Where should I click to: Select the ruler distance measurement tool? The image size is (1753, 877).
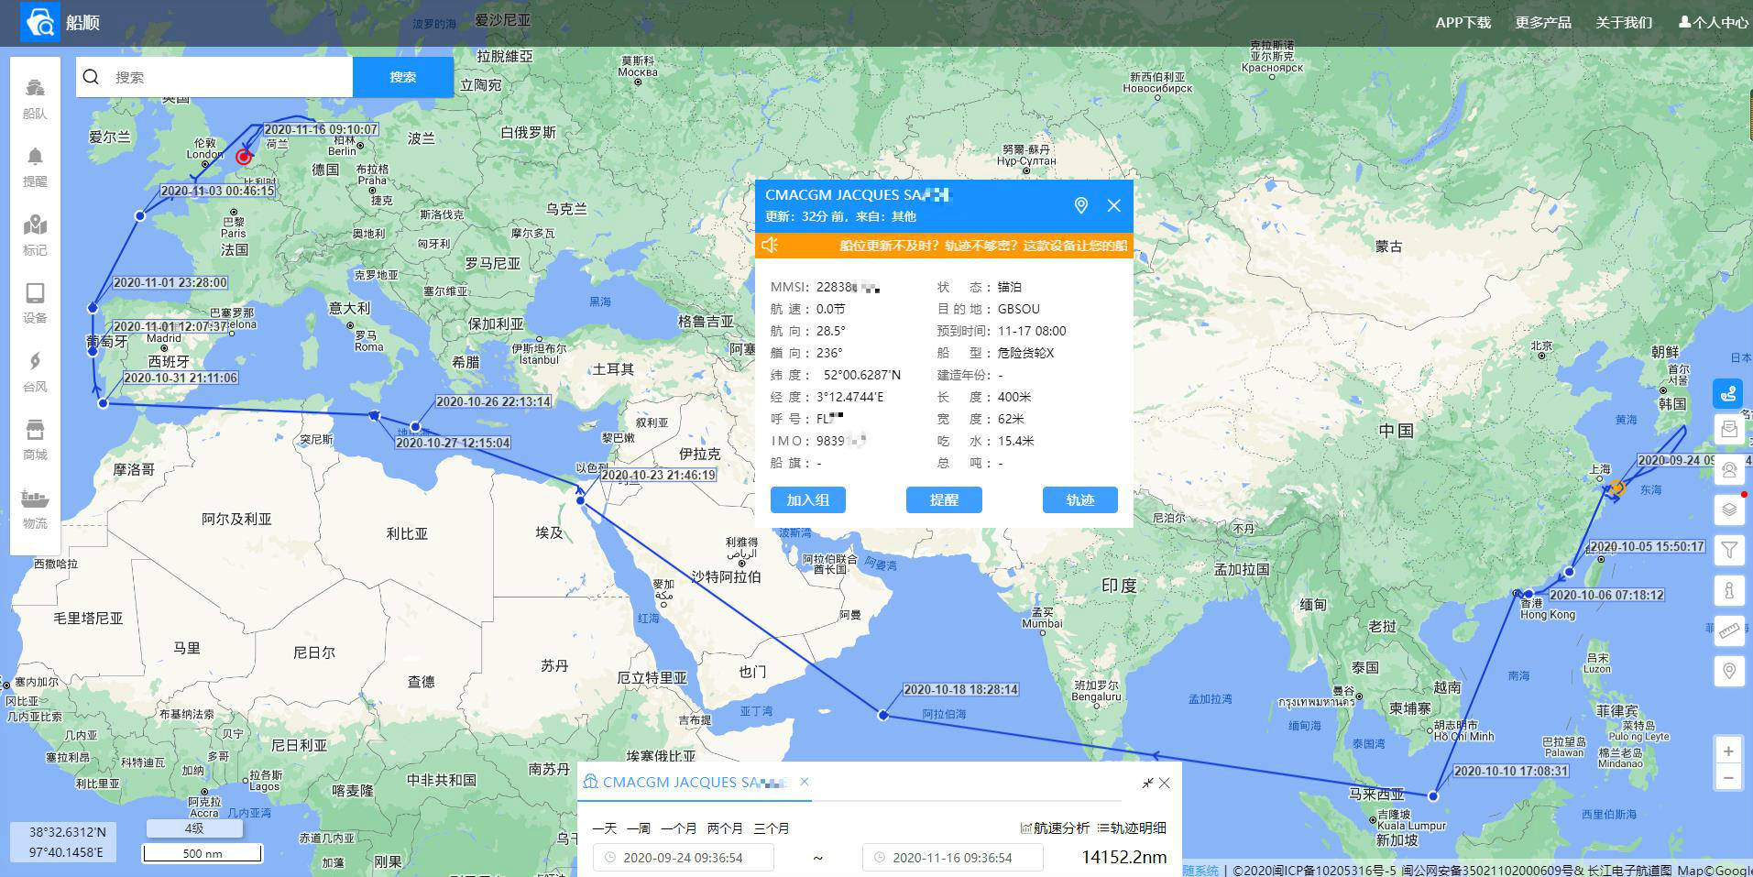point(1729,630)
